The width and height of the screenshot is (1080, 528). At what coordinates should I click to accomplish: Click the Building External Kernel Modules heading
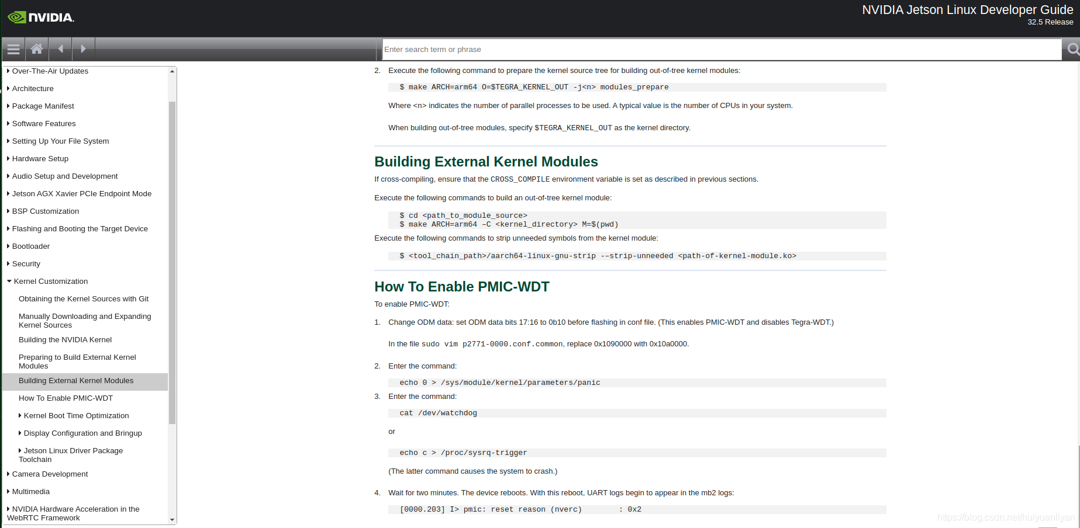pos(486,162)
